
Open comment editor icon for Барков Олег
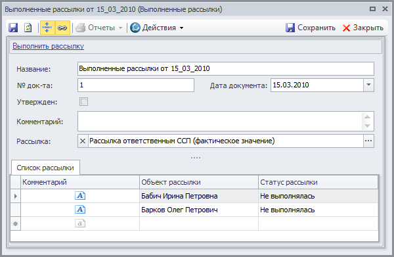pyautogui.click(x=80, y=210)
